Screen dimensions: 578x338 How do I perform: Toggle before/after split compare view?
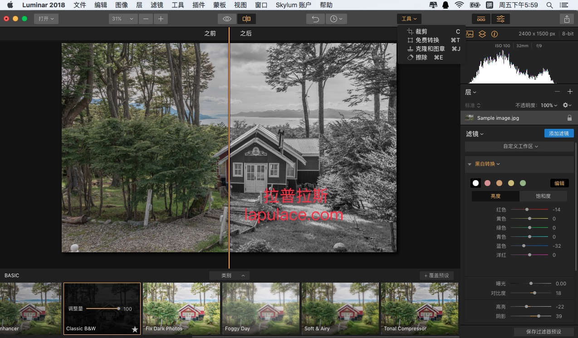click(x=246, y=19)
